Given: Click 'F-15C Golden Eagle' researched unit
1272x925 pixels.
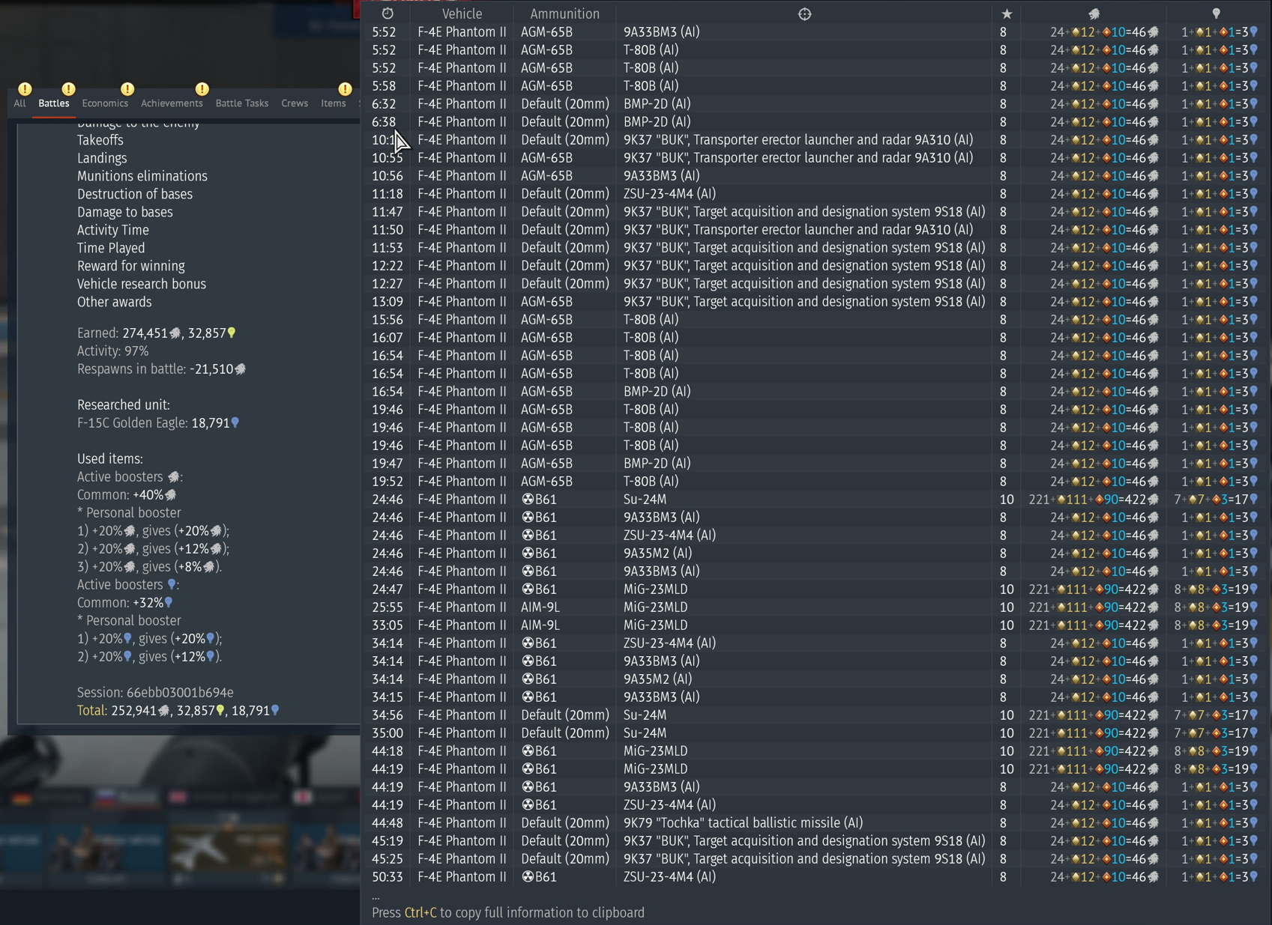Looking at the screenshot, I should [133, 423].
